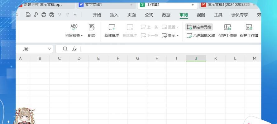Open the 开始 ribbon tab
The height and width of the screenshot is (124, 277).
coord(97,15)
